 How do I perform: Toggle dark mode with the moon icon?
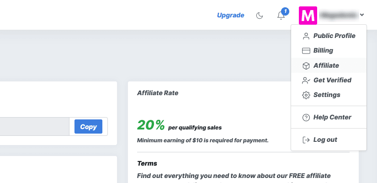click(260, 16)
